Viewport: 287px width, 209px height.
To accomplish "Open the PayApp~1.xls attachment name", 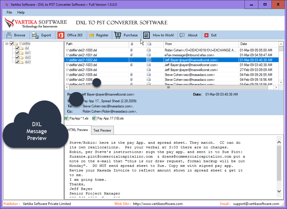I will 79,118.
